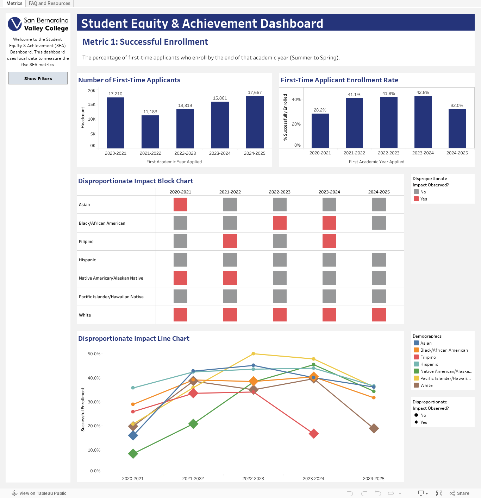Screen dimensions: 481x498
Task: Click the Show Filters button
Action: (x=38, y=78)
